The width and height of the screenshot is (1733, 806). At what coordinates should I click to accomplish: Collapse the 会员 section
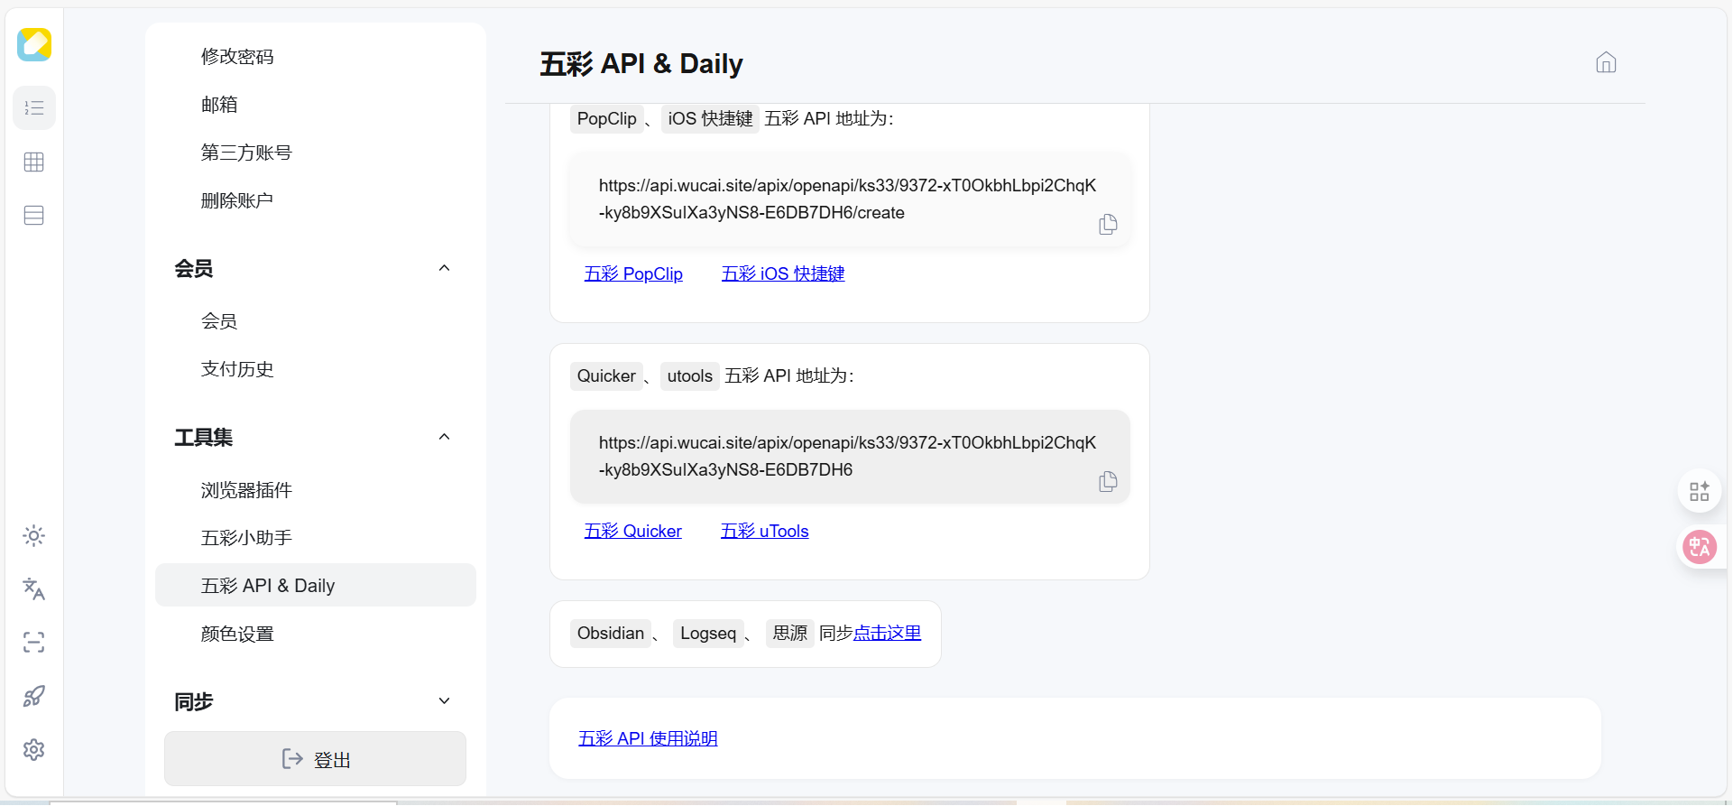tap(444, 268)
